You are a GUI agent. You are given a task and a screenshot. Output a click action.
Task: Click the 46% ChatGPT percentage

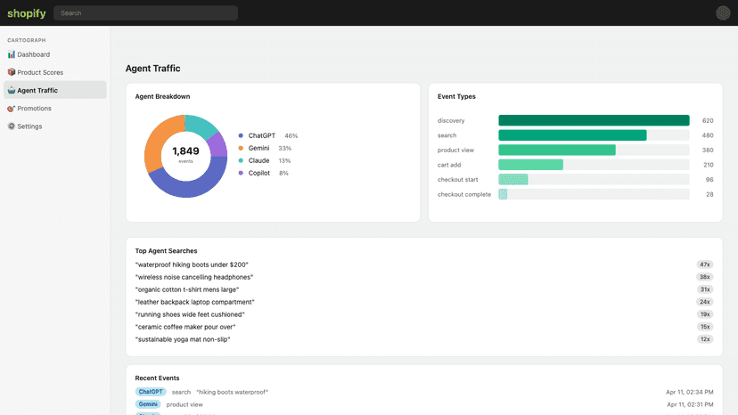click(x=291, y=135)
